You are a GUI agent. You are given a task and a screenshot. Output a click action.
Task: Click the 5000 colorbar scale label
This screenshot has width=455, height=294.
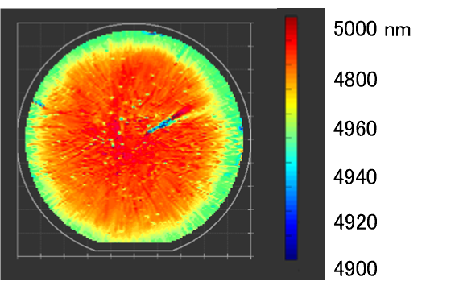(355, 29)
